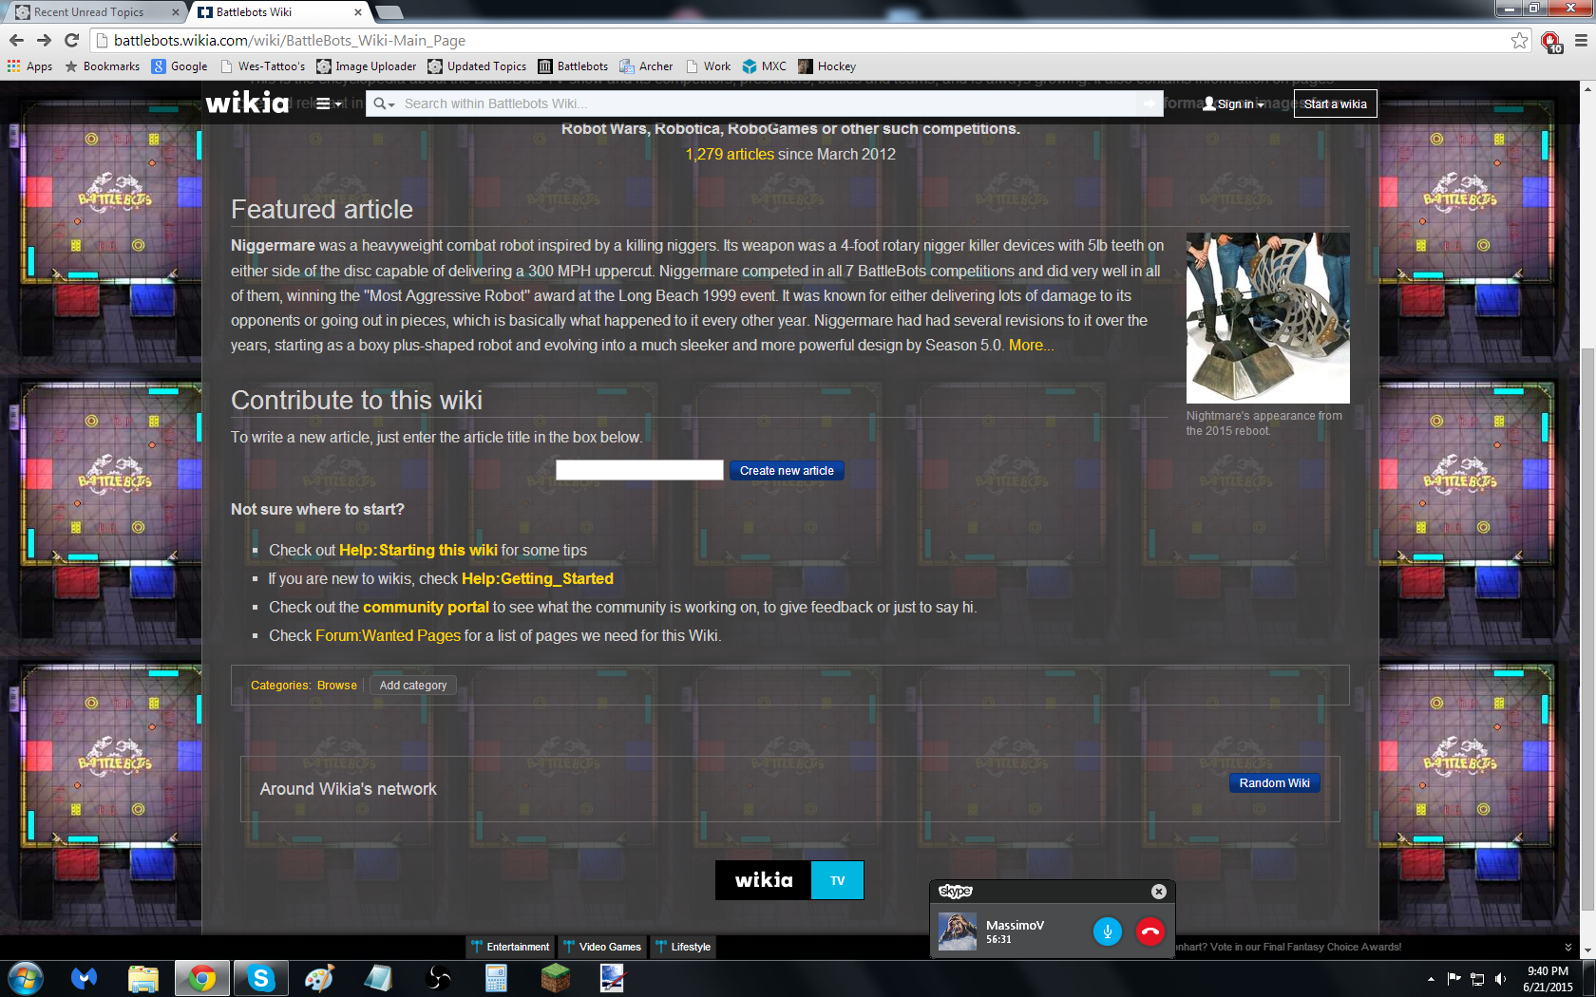Open File Explorer from the taskbar
1596x997 pixels.
click(142, 978)
